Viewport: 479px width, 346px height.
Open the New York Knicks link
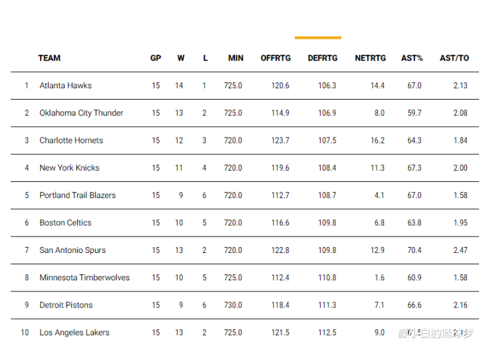click(69, 168)
